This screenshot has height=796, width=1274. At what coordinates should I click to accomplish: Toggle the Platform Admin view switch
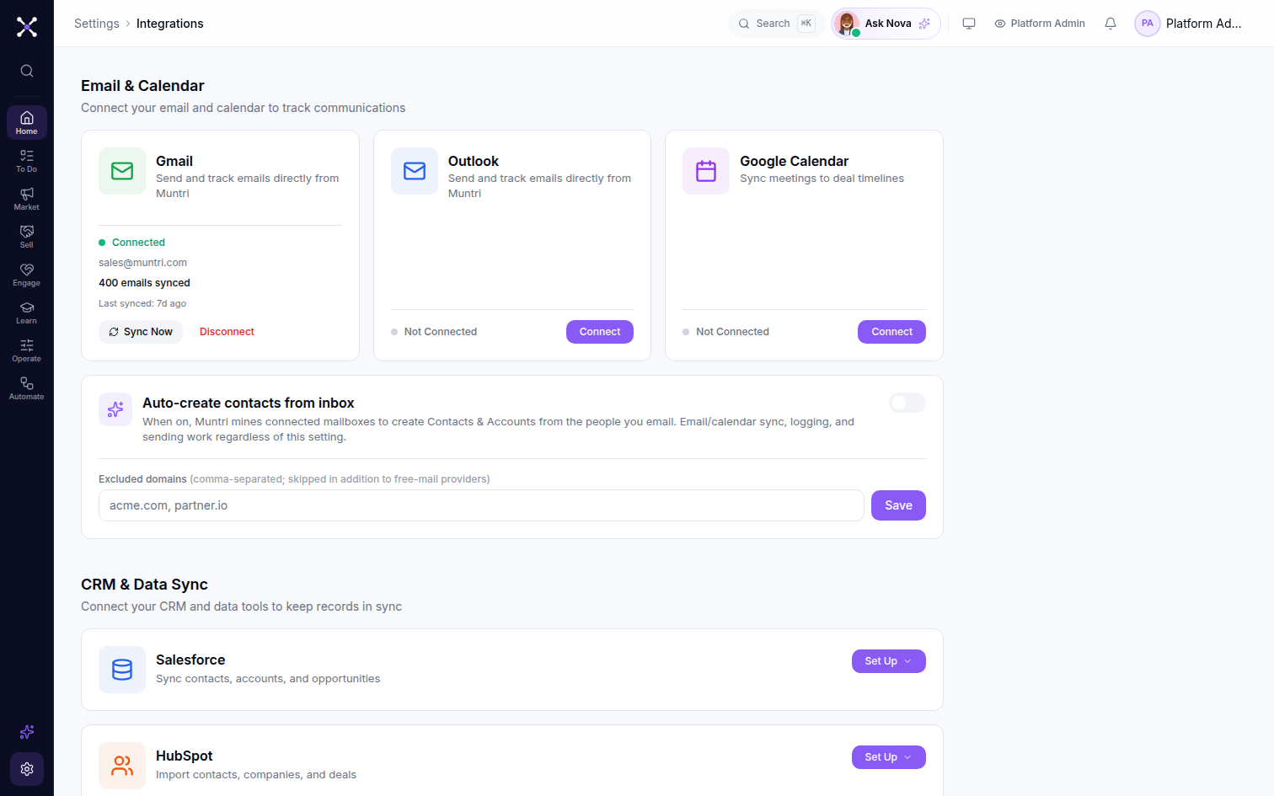click(1040, 24)
